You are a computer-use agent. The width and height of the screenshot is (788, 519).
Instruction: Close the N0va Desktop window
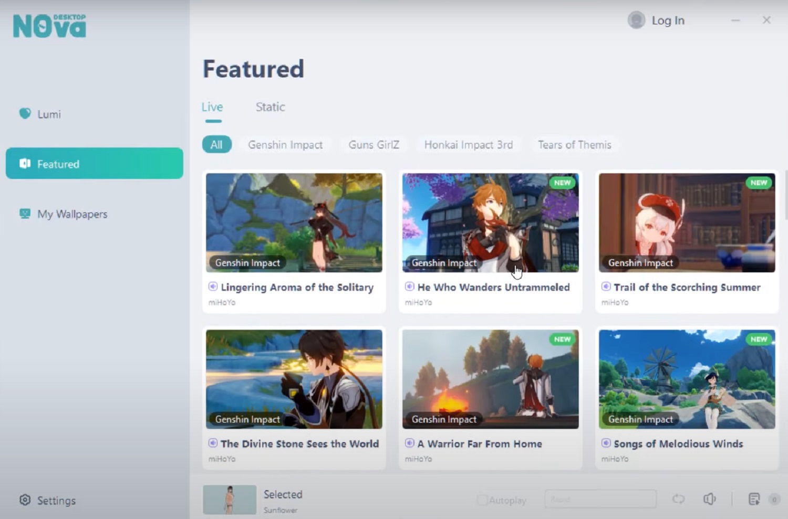click(x=766, y=20)
